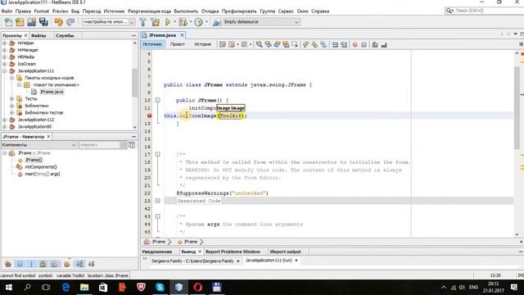524x295 pixels.
Task: Select initComponents() in the Navigator
Action: coord(41,167)
